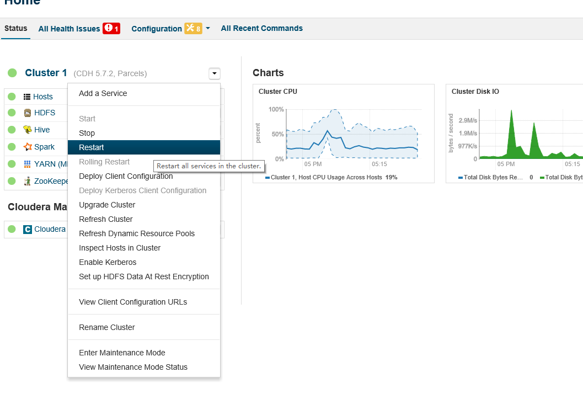Click the YARN service icon

[27, 164]
